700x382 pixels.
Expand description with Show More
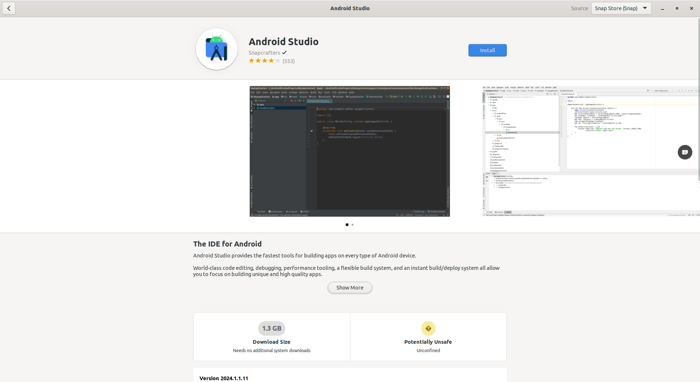tap(350, 288)
